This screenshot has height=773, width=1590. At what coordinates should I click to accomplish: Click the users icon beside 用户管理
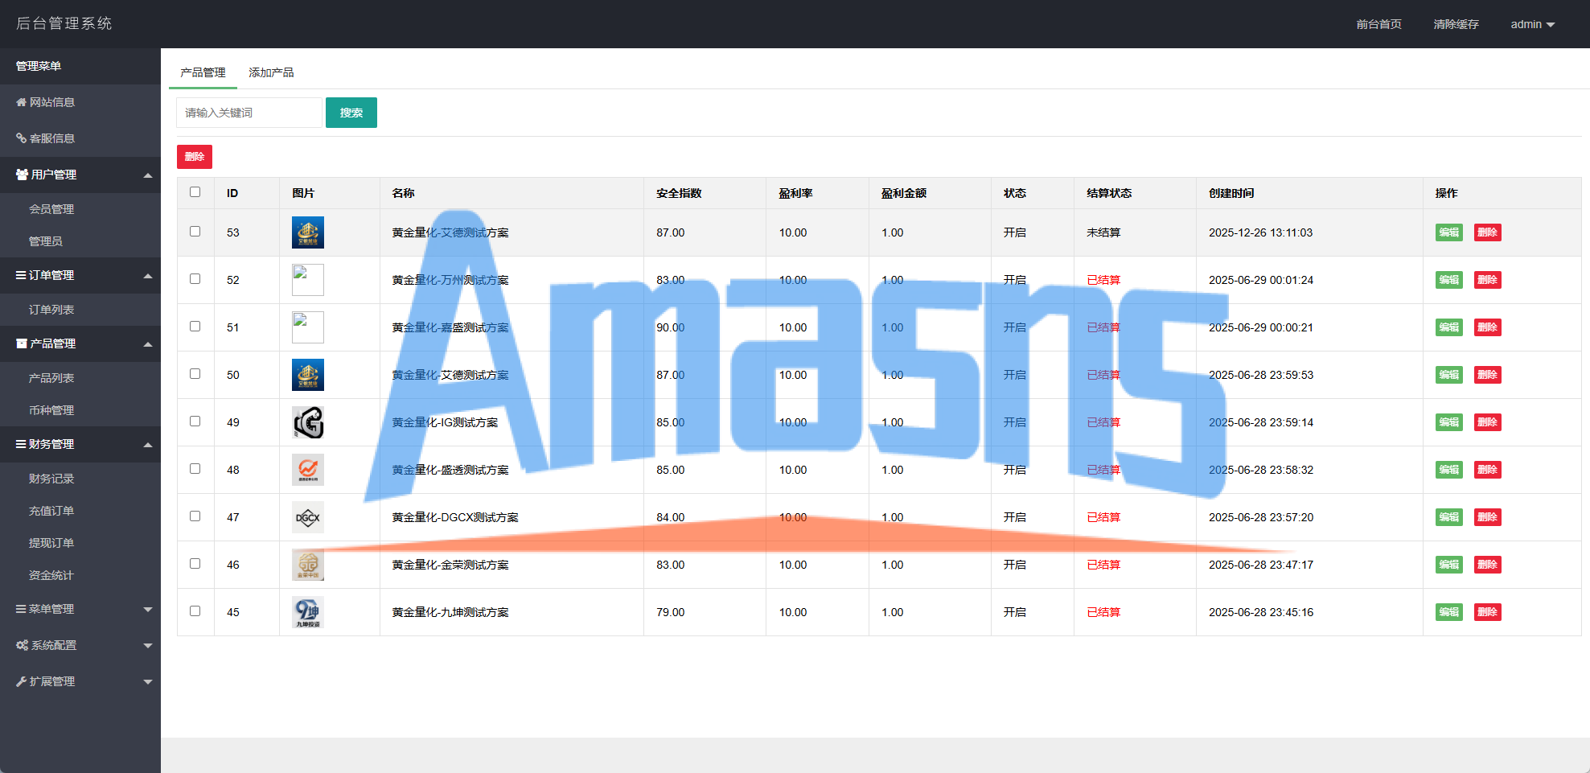click(23, 175)
